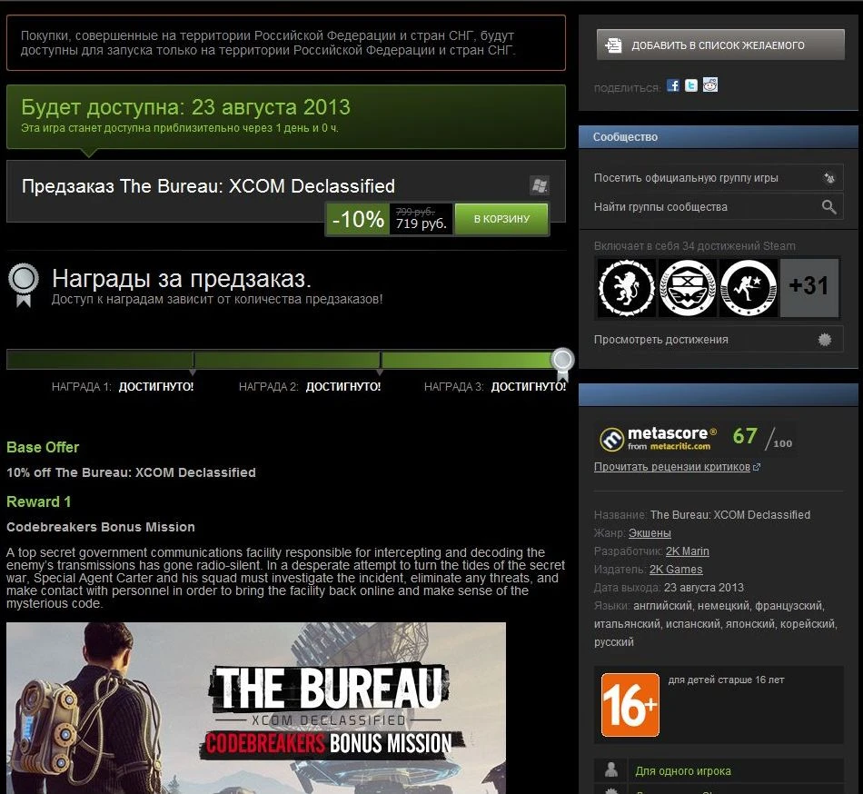Image resolution: width=863 pixels, height=794 pixels.
Task: Add the game to cart with В КОРЗИНУ
Action: coord(501,219)
